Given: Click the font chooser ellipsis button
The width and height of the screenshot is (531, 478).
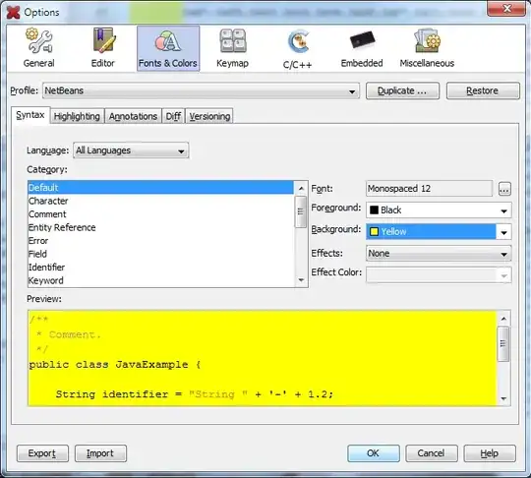Looking at the screenshot, I should tap(504, 189).
